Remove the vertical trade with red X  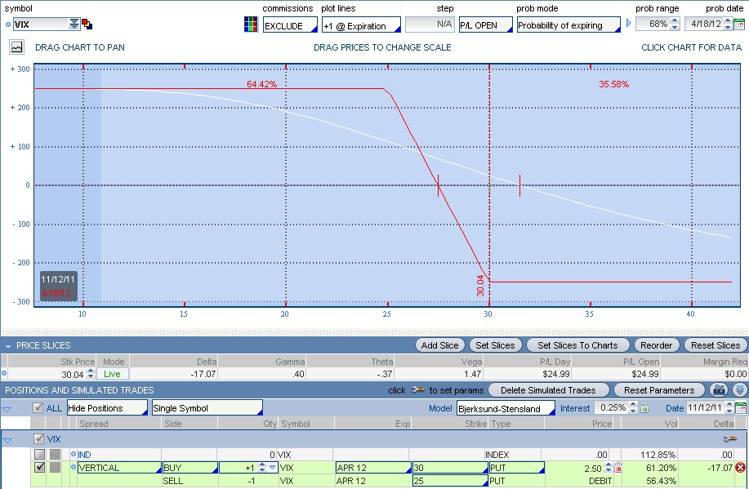tap(740, 468)
